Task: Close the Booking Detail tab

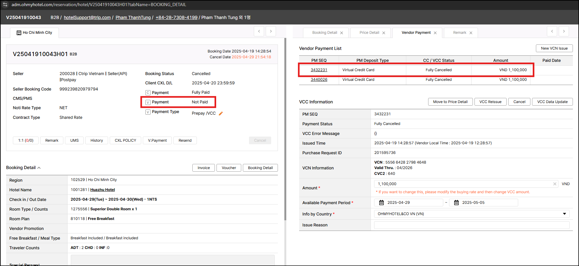Action: tap(342, 33)
